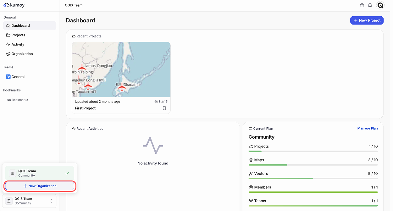Click the '3 / 10' Maps value
This screenshot has width=393, height=211.
coord(373,160)
